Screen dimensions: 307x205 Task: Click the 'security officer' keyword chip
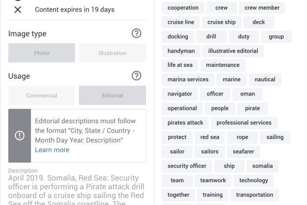pos(187,166)
